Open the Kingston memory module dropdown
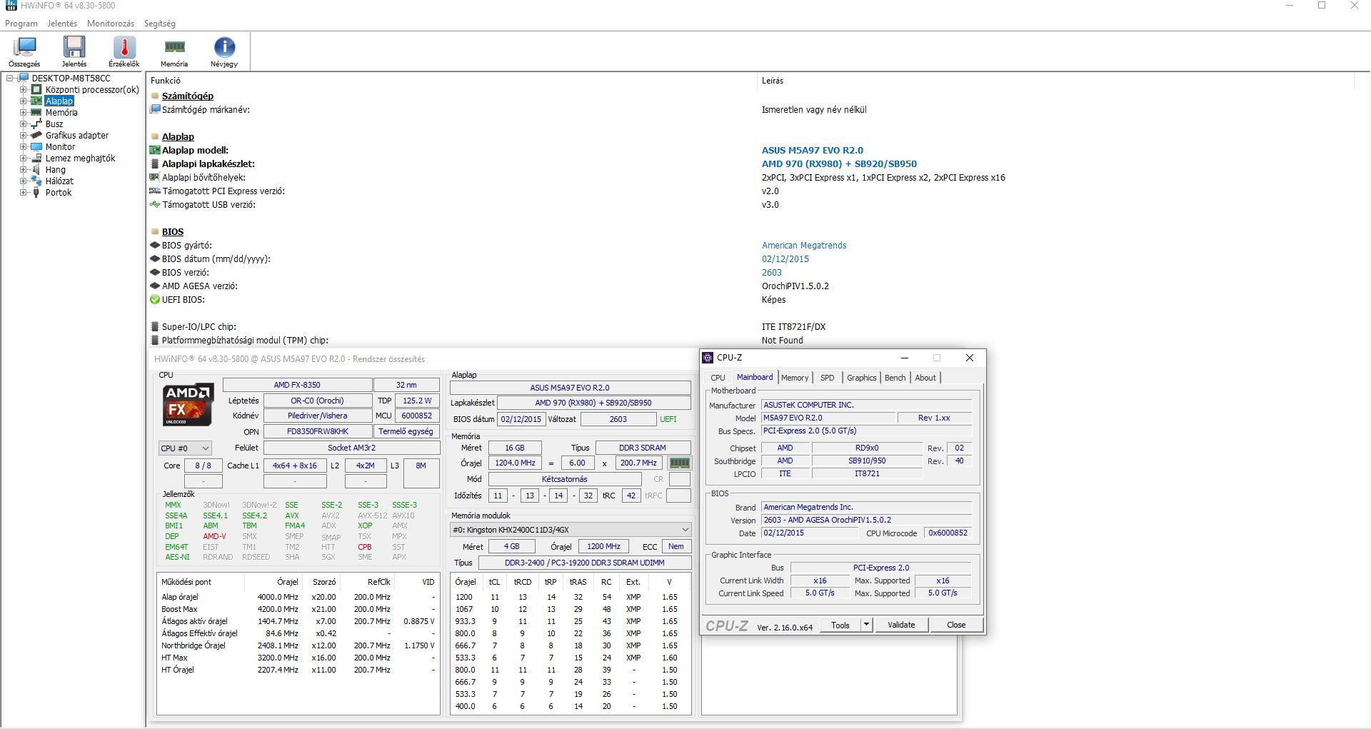 click(x=571, y=530)
